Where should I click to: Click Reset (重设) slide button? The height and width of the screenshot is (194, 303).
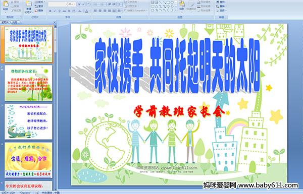tap(39, 6)
